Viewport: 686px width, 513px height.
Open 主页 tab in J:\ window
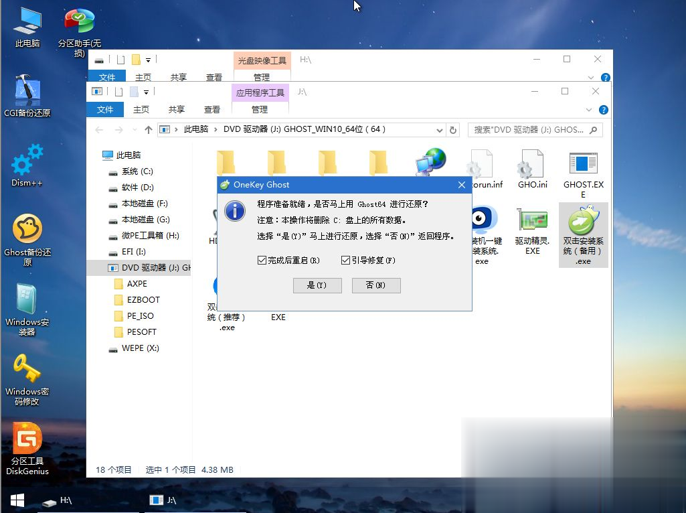click(141, 109)
